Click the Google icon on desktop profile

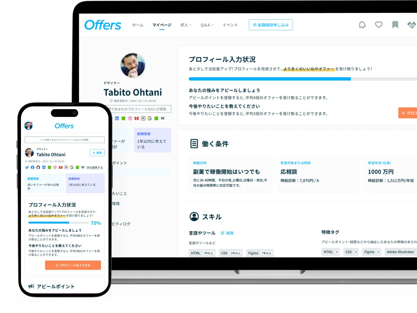click(x=150, y=118)
